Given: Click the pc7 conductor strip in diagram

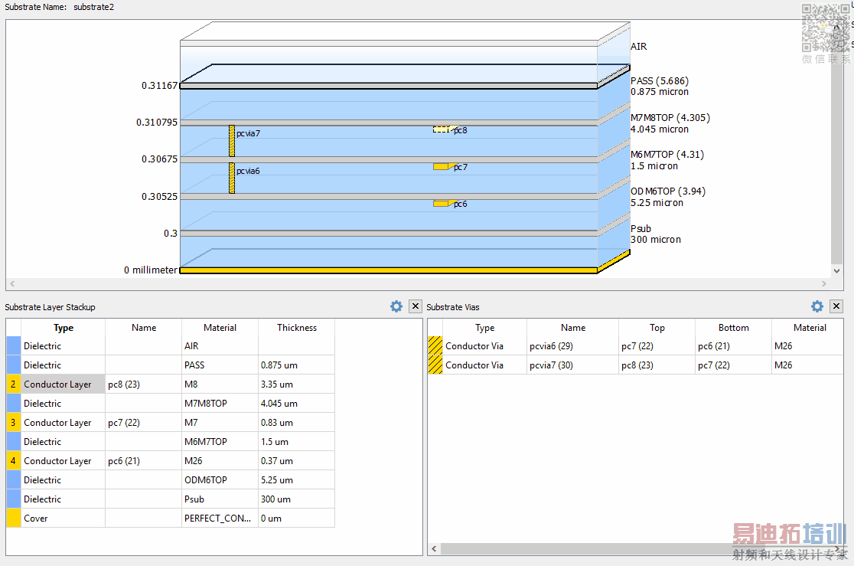Looking at the screenshot, I should [441, 166].
